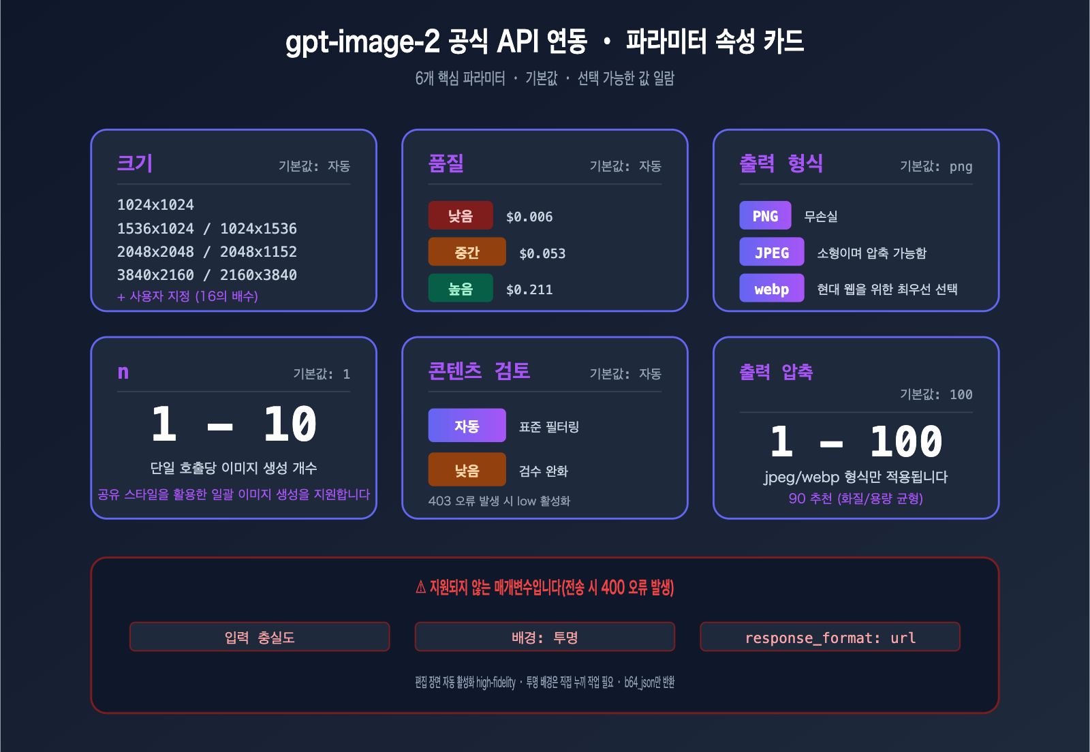Click the 중간 quality badge

pyautogui.click(x=467, y=251)
